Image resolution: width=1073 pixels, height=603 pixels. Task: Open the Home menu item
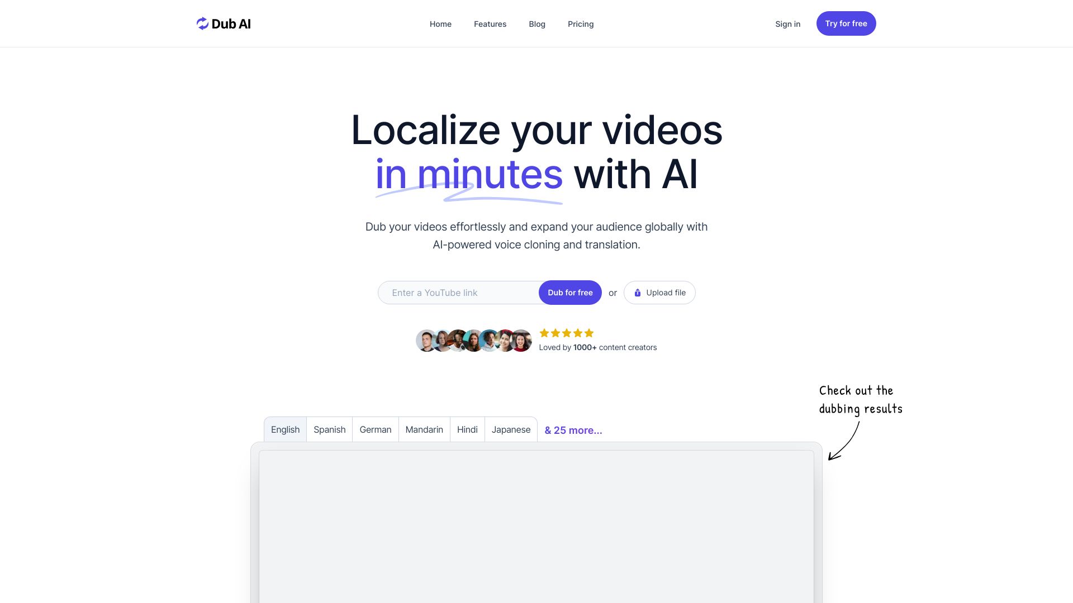pos(440,23)
